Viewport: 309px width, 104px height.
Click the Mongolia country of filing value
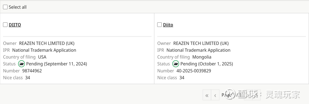[x=202, y=57]
